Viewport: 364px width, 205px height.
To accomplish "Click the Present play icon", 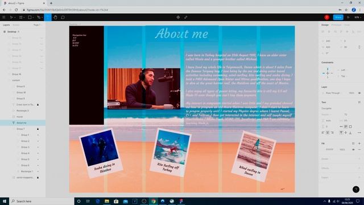I will click(348, 17).
